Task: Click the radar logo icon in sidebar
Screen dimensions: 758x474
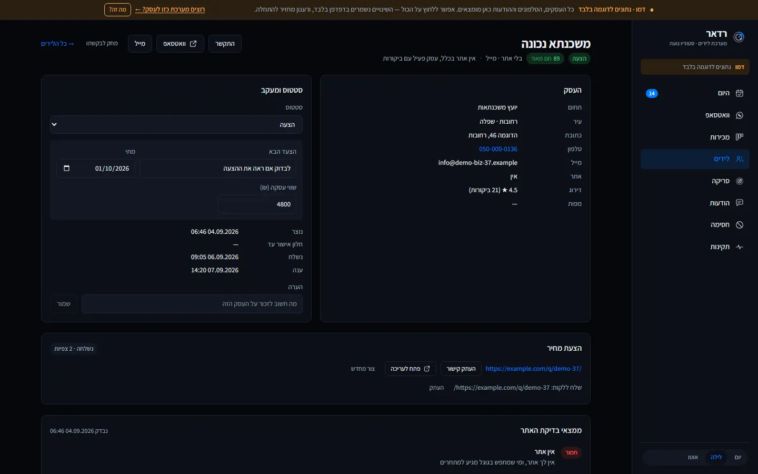Action: [739, 37]
